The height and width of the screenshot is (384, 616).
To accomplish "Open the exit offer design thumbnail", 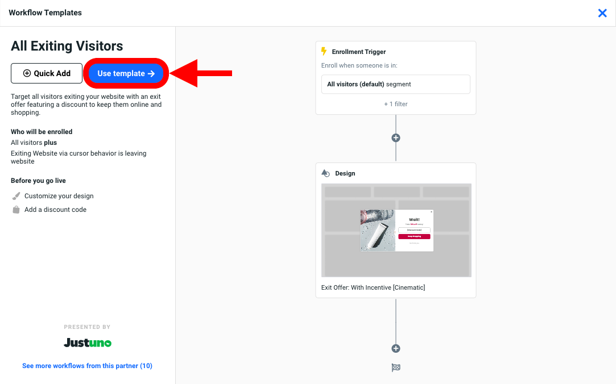I will (x=396, y=230).
